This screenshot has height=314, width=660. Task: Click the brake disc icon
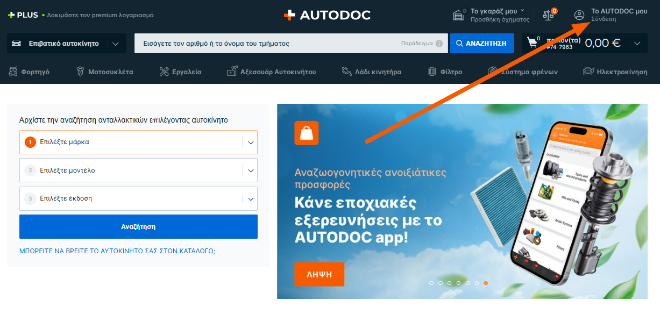[492, 72]
